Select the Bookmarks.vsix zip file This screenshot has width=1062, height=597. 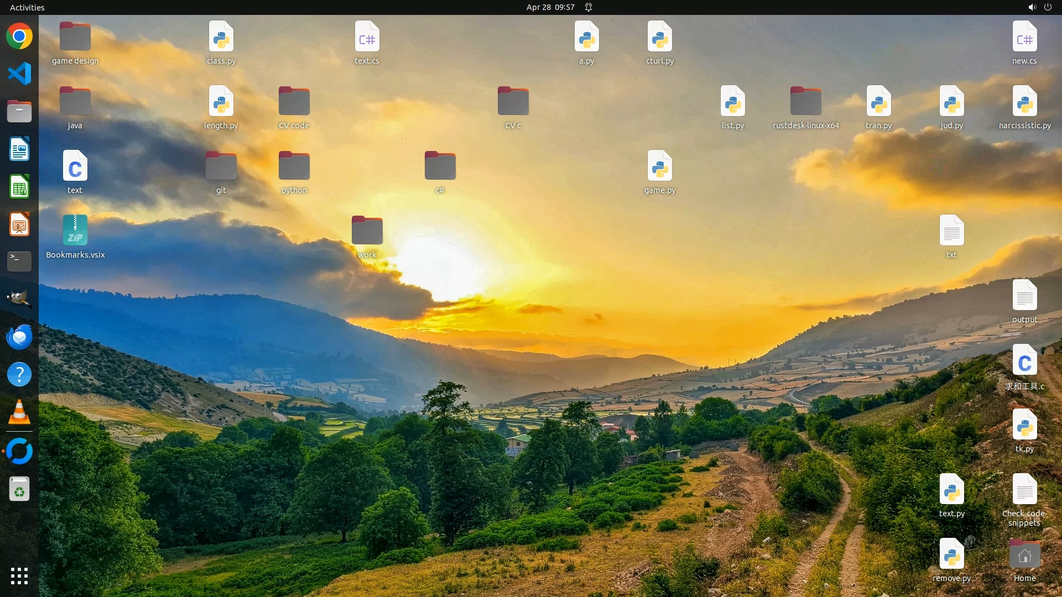pos(75,231)
